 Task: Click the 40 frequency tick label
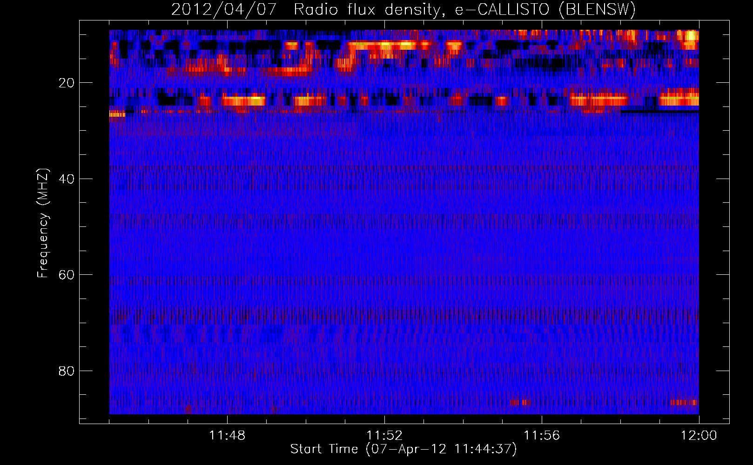pyautogui.click(x=67, y=179)
